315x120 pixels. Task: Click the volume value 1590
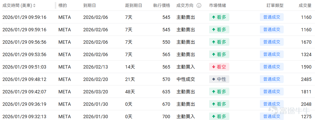pos(306,67)
